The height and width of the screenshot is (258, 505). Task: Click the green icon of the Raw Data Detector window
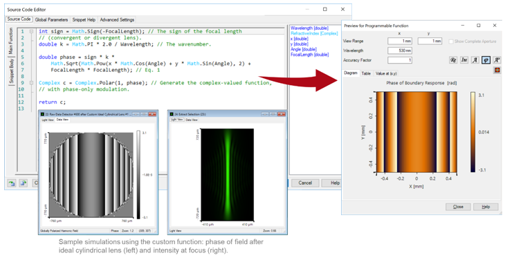pyautogui.click(x=42, y=114)
